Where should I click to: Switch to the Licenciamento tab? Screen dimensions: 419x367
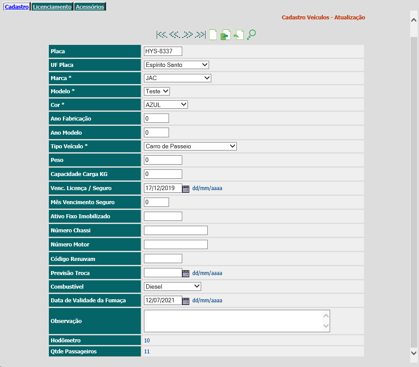52,7
